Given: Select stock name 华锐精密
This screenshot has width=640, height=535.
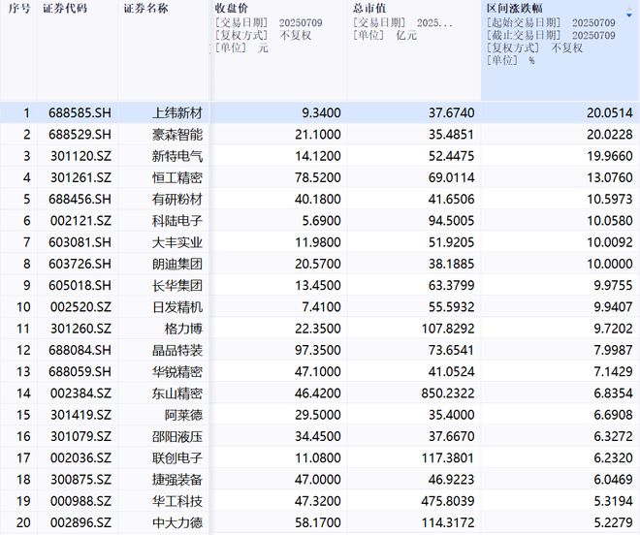Looking at the screenshot, I should pyautogui.click(x=177, y=372).
